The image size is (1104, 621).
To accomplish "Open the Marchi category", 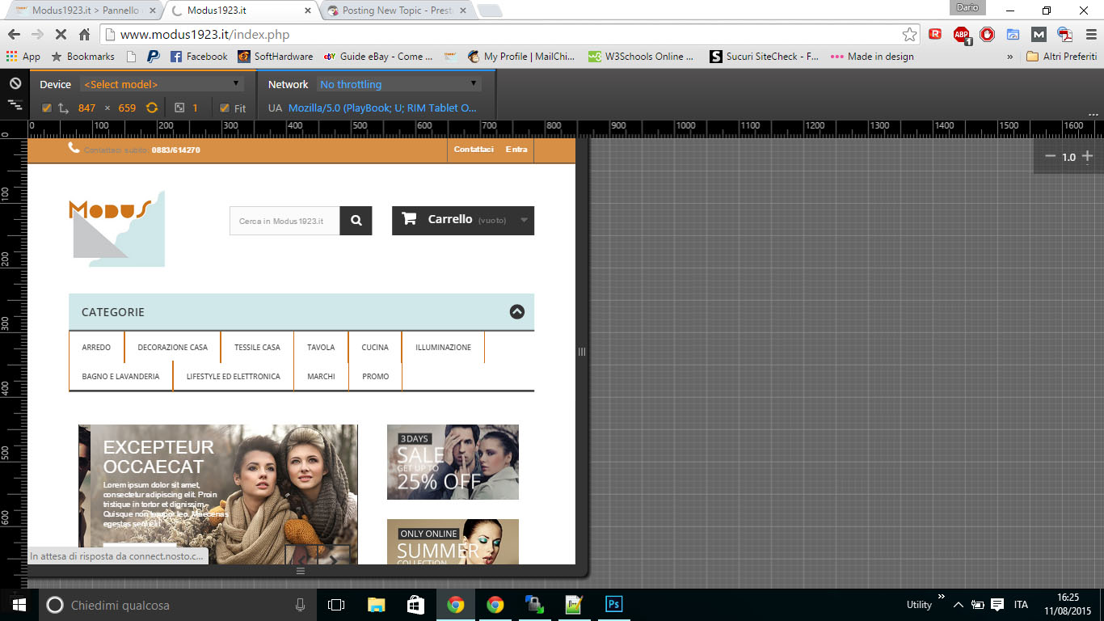I will pos(321,376).
